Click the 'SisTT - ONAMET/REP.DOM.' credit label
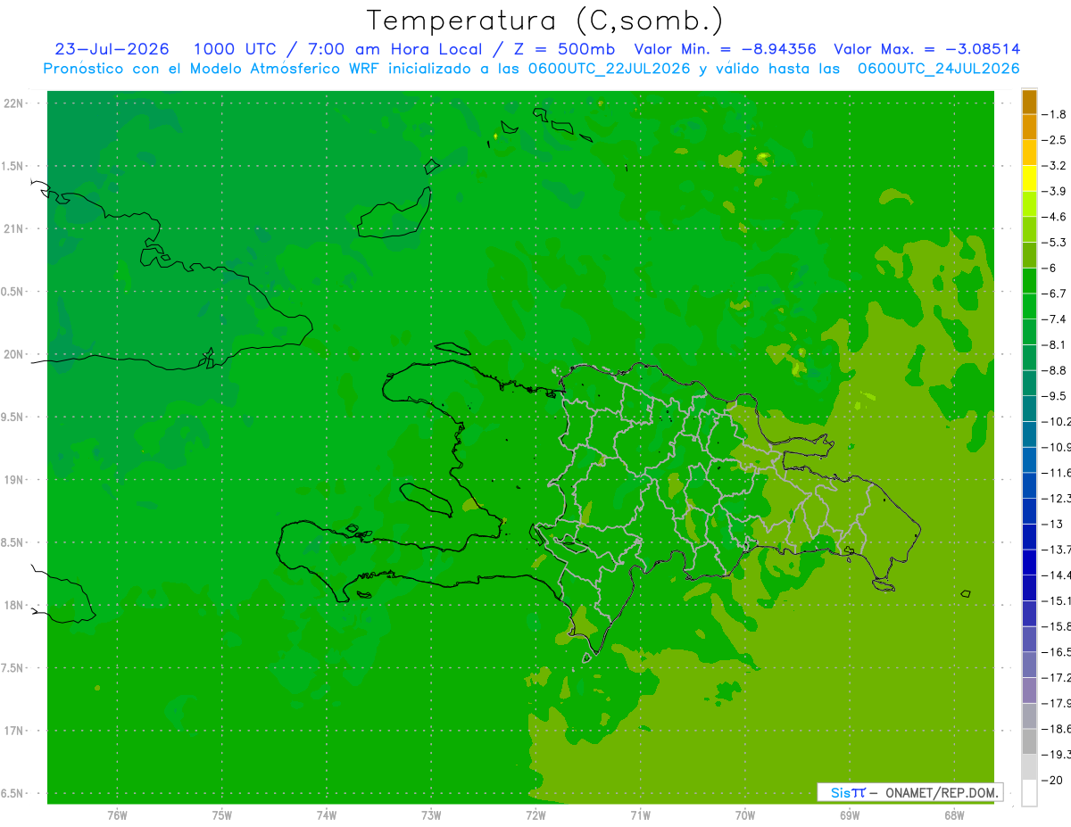Screen dimensions: 1071x827 pos(909,792)
